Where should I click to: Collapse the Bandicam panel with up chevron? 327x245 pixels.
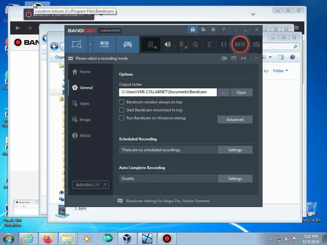tap(256, 58)
